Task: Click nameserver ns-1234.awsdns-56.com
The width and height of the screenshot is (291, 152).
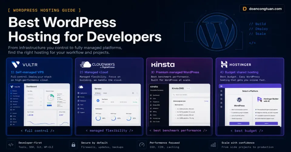Action: pyautogui.click(x=186, y=109)
